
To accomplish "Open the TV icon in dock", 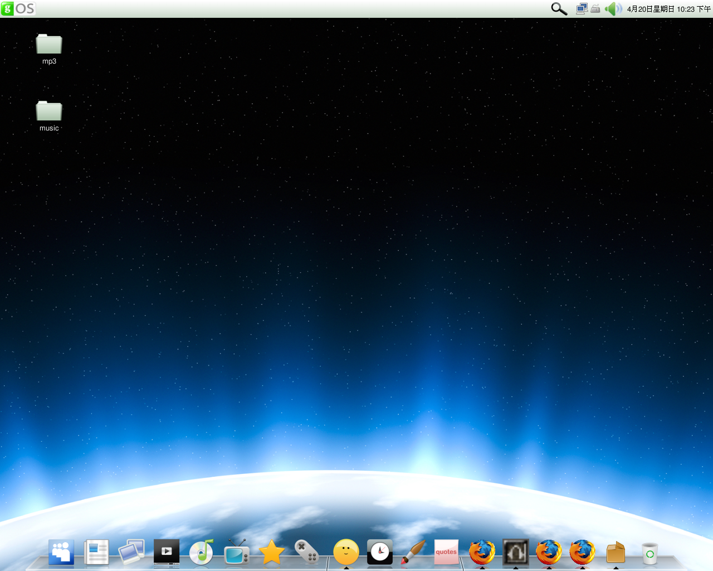I will click(x=237, y=553).
